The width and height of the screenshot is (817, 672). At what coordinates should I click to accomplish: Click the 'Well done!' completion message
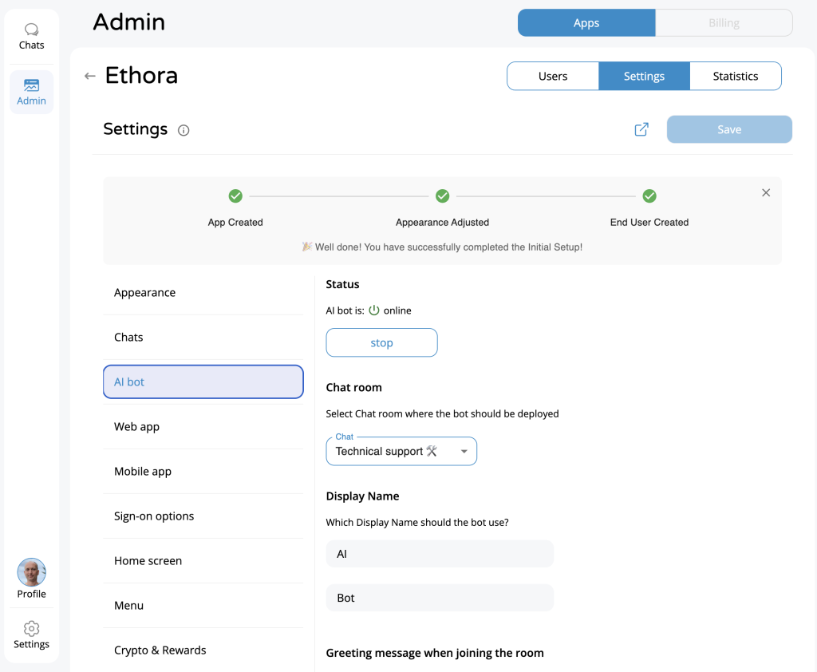coord(442,247)
